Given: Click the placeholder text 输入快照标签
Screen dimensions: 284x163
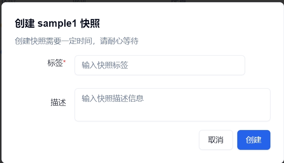Looking at the screenshot, I should pos(105,65).
